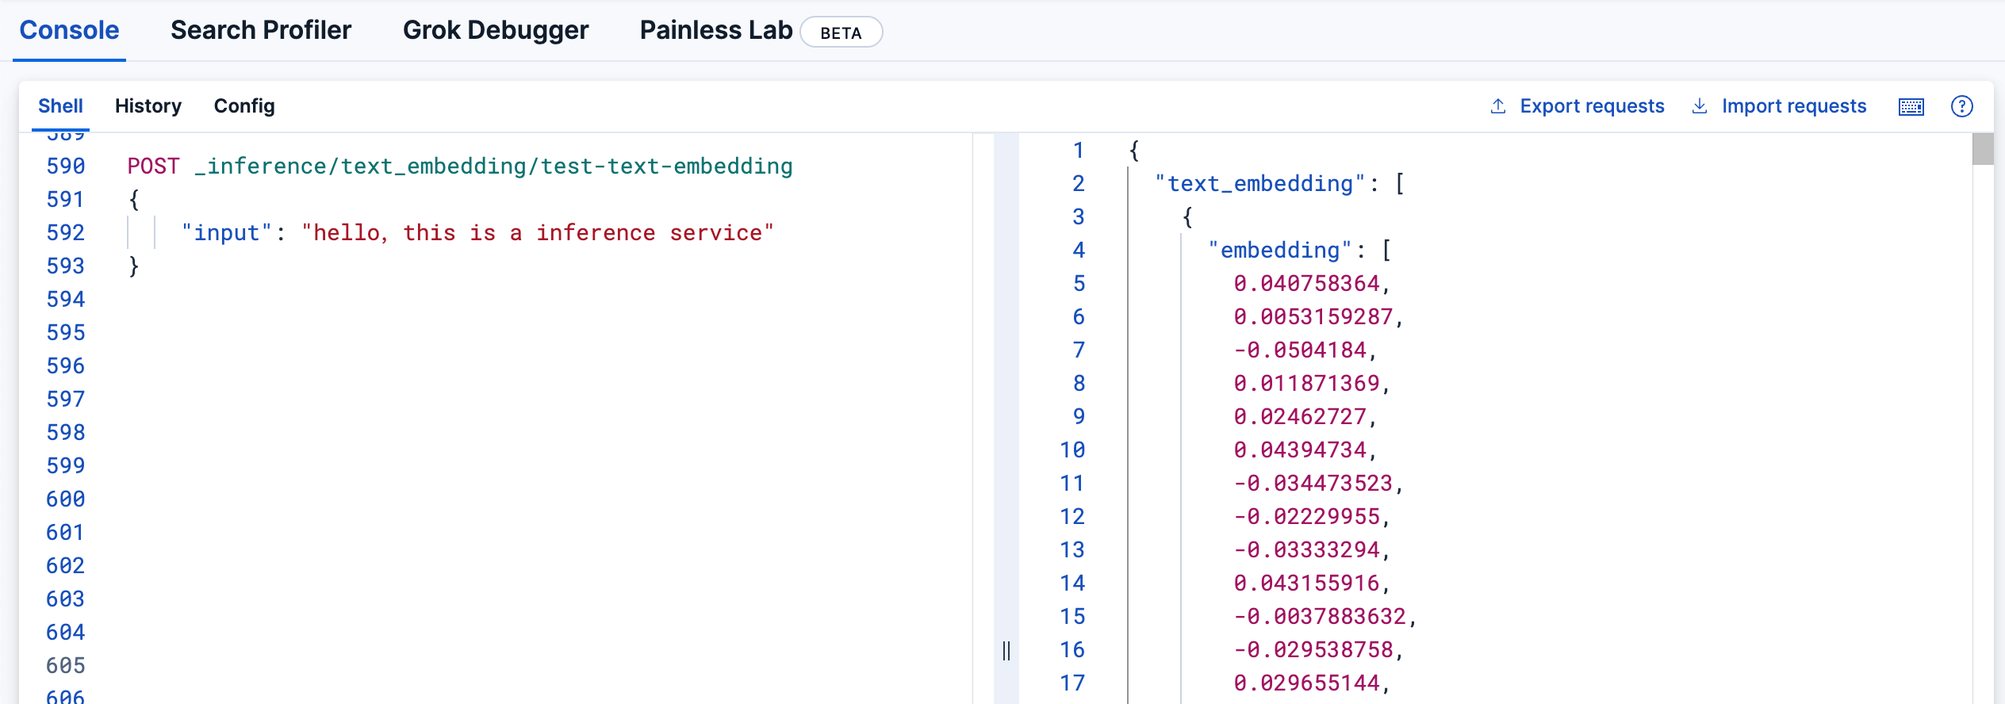Click value 0.043155916 in output
Screen dimensions: 2005x704
click(x=1306, y=583)
